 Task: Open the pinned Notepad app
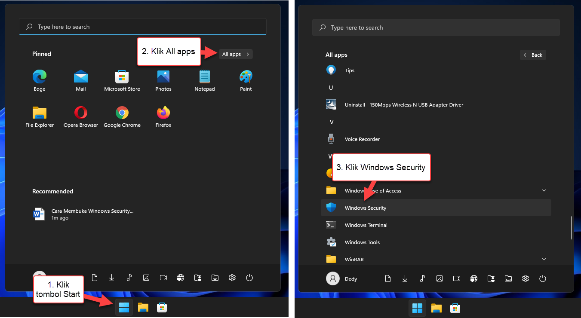point(204,81)
